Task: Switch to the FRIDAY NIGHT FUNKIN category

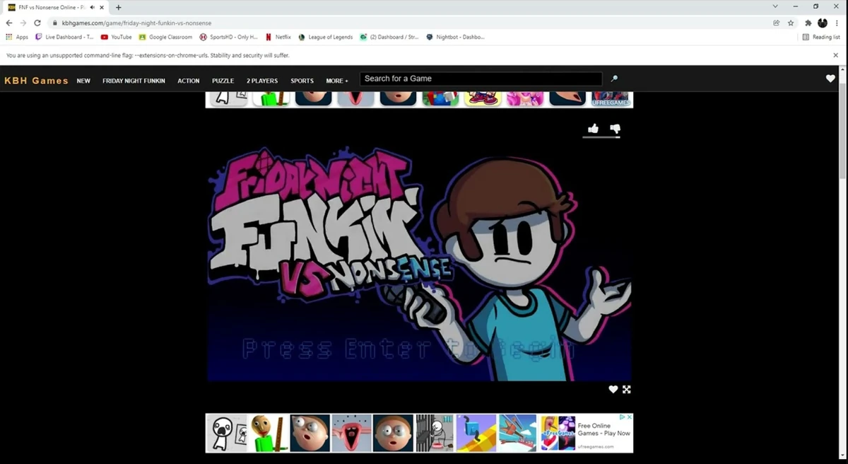Action: [134, 81]
